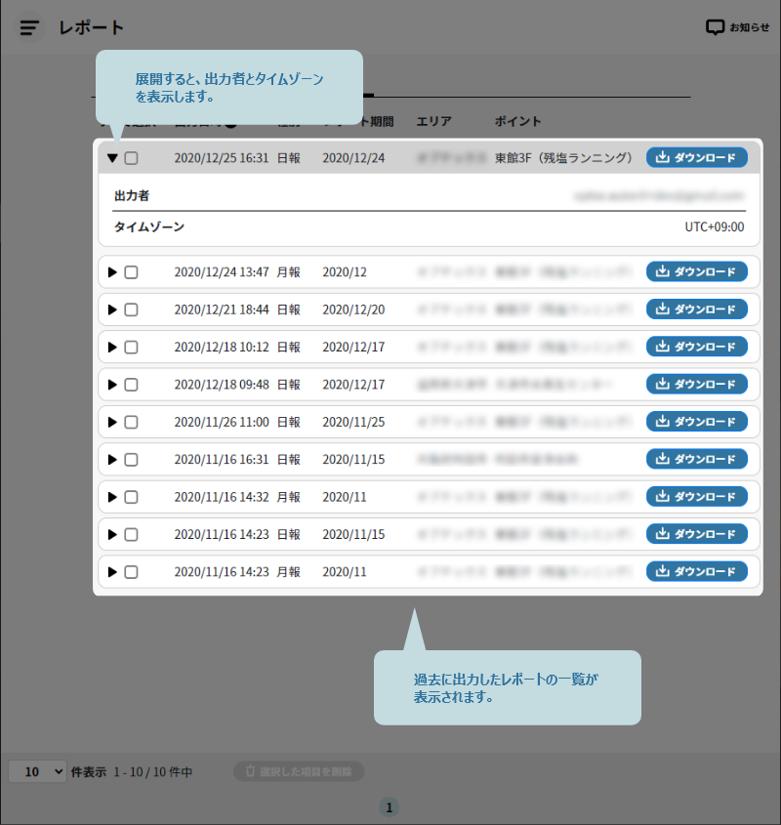This screenshot has height=825, width=781.
Task: Open the hamburger menu icon
Action: [x=29, y=27]
